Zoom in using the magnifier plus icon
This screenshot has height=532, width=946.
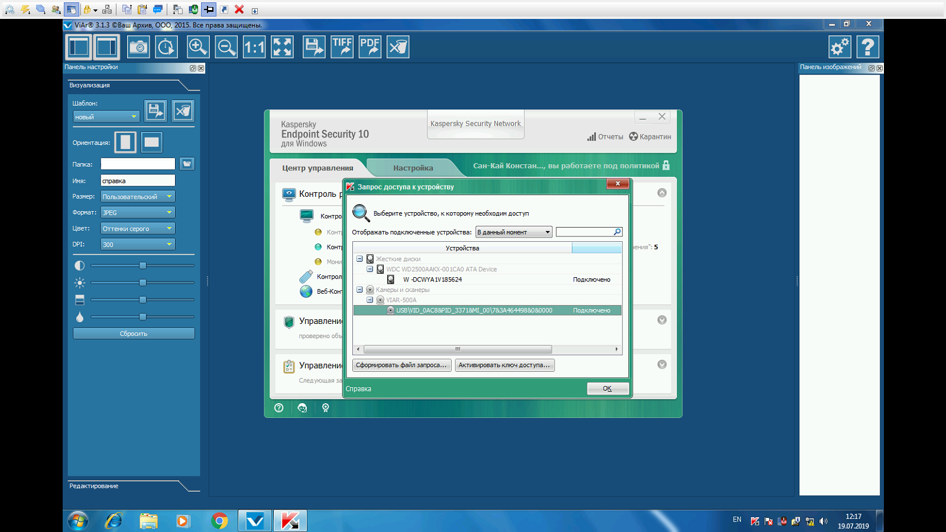click(x=197, y=47)
